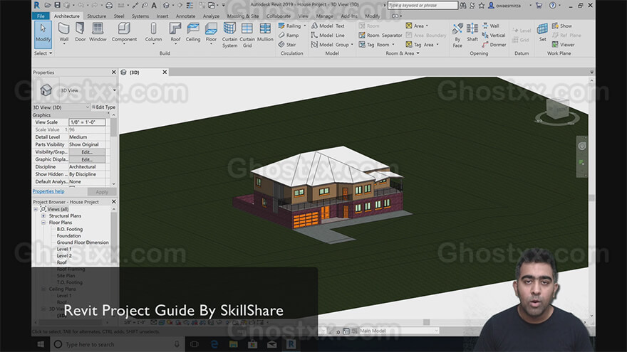The image size is (627, 352).
Task: Select the Wall tool
Action: tap(64, 33)
